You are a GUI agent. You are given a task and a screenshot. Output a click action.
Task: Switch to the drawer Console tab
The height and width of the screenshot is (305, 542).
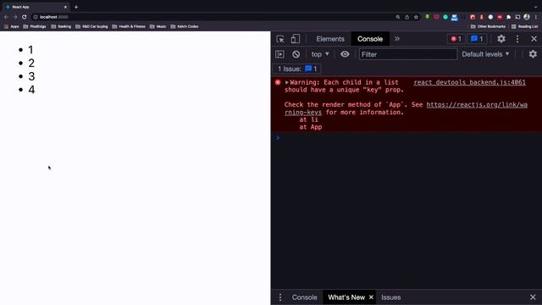click(304, 297)
